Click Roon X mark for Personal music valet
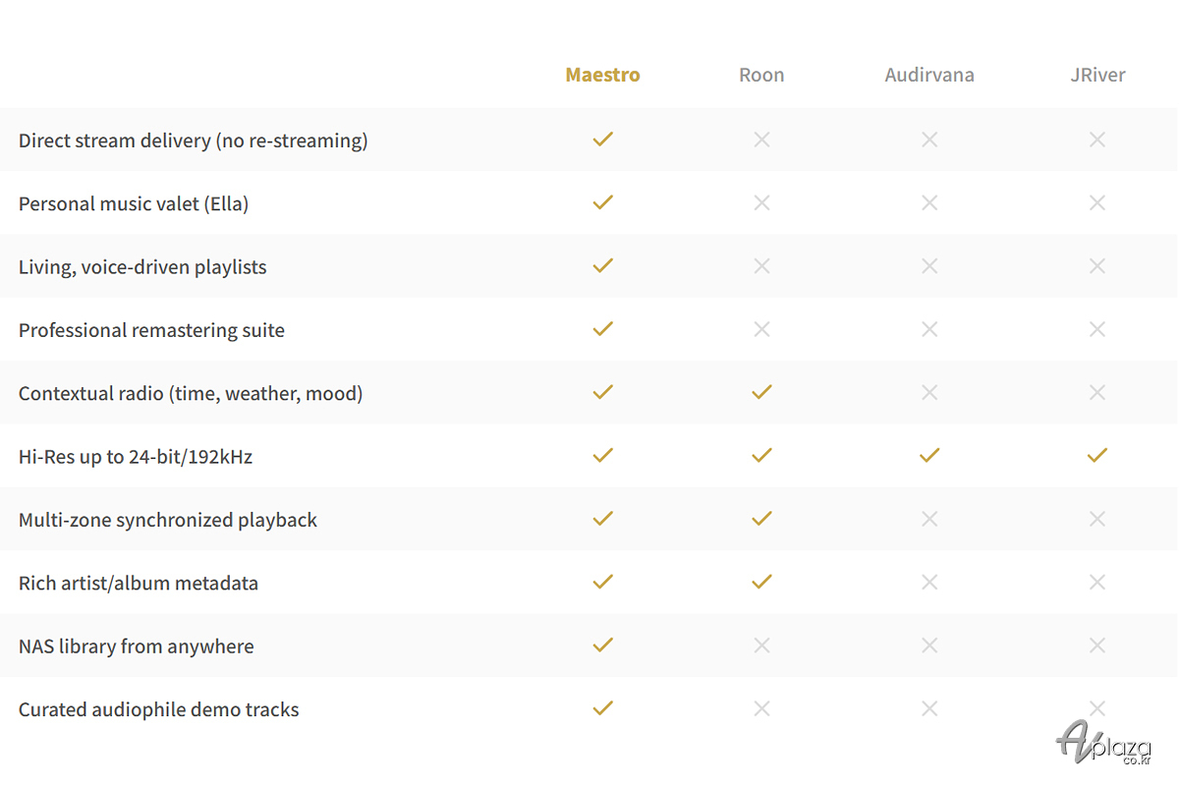Image resolution: width=1179 pixels, height=786 pixels. (761, 203)
